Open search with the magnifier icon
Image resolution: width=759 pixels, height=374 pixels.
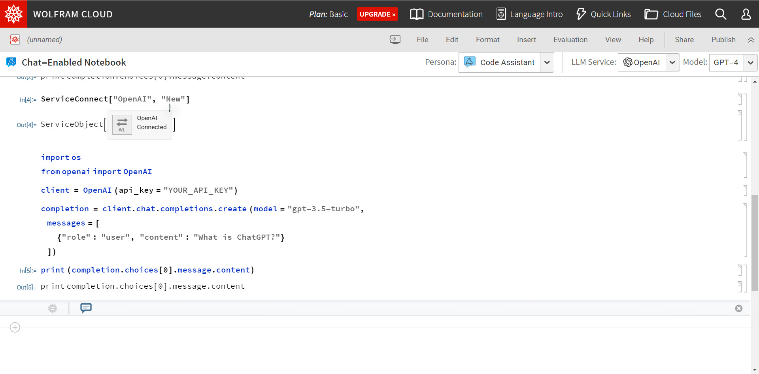(x=721, y=14)
